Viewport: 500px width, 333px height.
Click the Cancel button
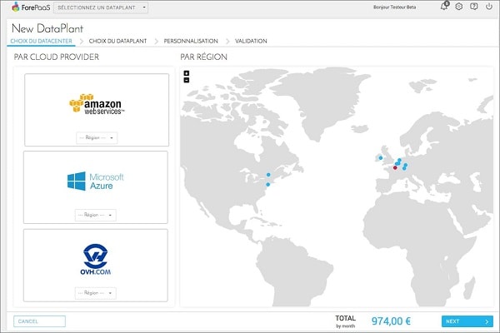tap(39, 321)
